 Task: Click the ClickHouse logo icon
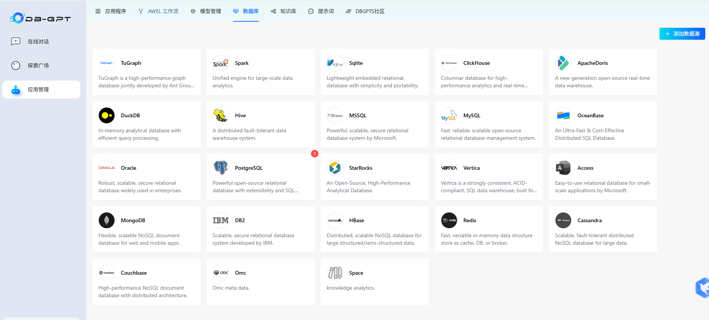click(x=449, y=63)
